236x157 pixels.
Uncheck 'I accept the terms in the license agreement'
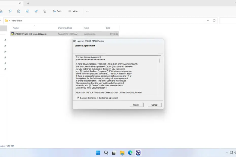click(x=78, y=98)
